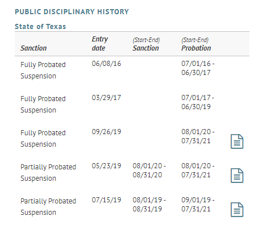
Task: Select the entry date 03/29/17
Action: 107,98
